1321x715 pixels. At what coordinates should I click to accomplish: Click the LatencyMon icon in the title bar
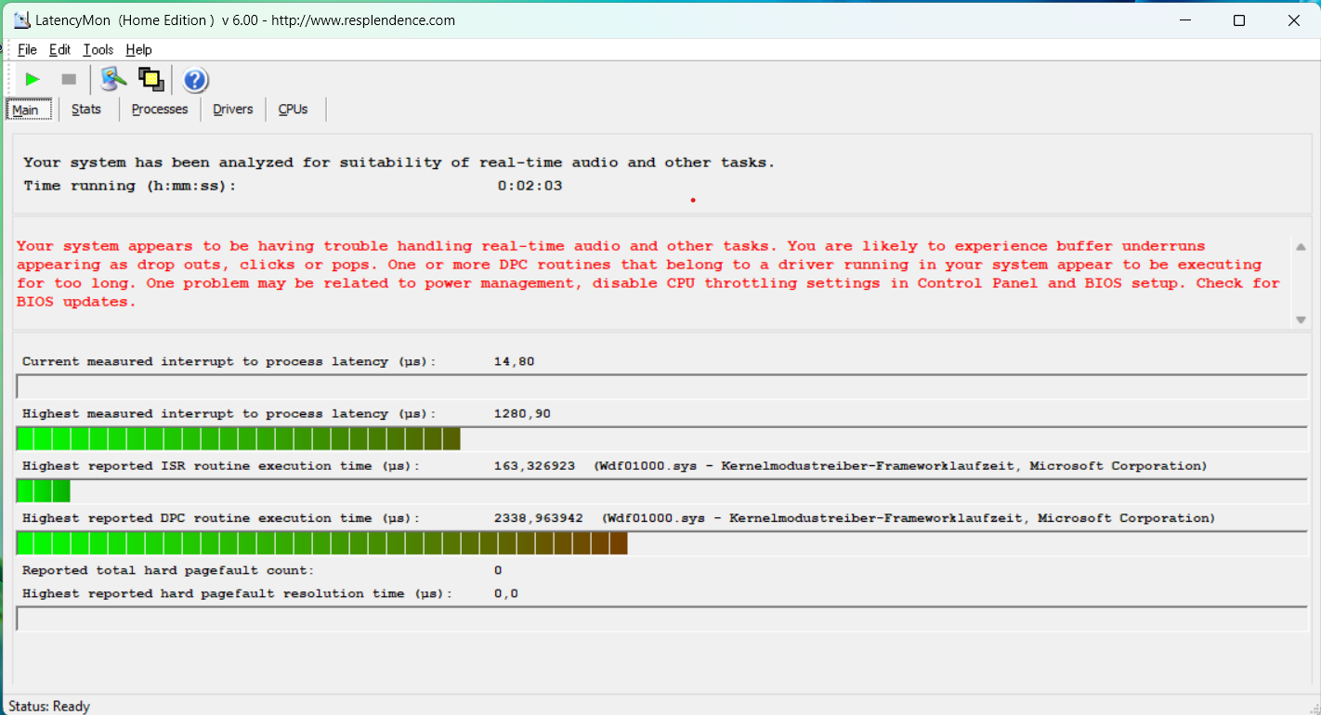[21, 19]
